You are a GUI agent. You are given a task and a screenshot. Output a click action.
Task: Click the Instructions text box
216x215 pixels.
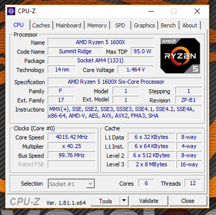point(125,113)
